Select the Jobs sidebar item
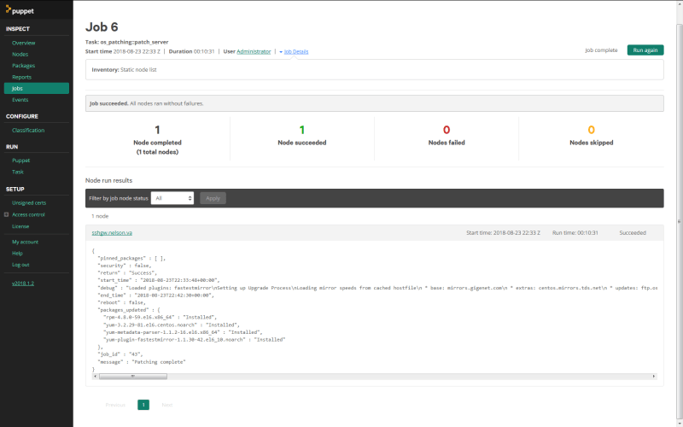 click(37, 88)
